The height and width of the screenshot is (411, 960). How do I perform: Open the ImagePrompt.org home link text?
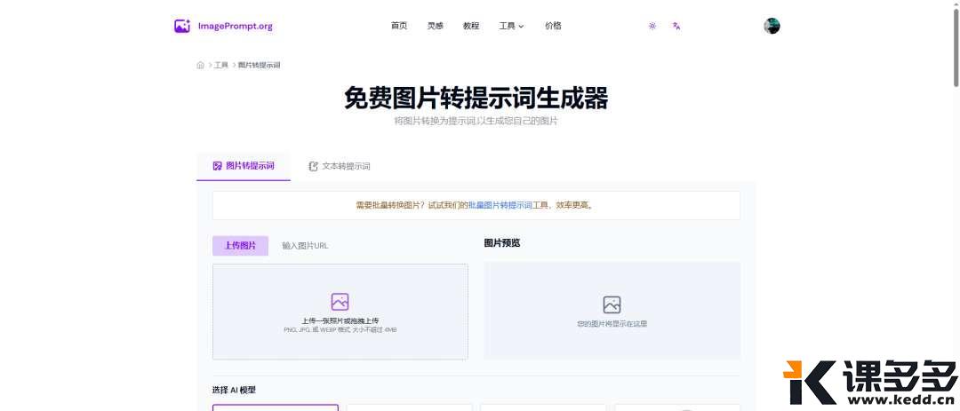tap(235, 27)
